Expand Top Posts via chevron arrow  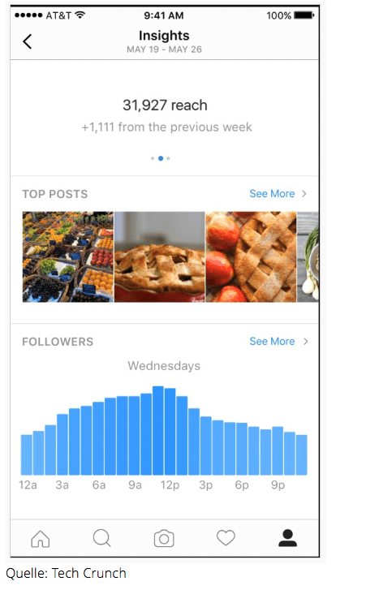304,194
